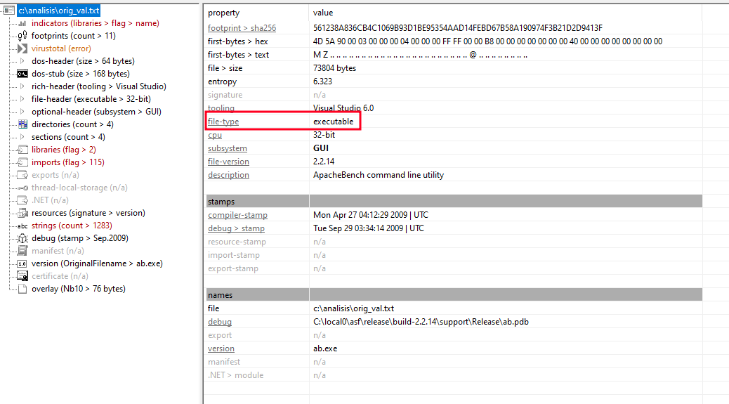Click the directories grid icon
729x404 pixels.
click(22, 124)
